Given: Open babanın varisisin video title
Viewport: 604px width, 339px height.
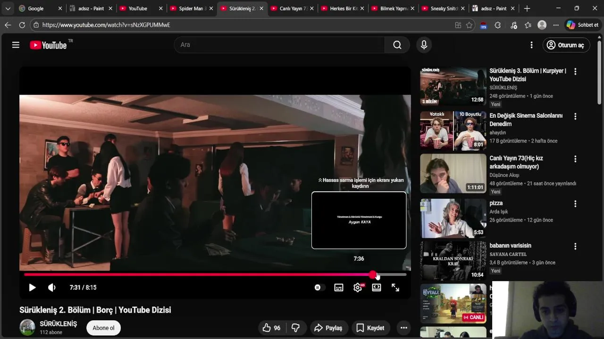Looking at the screenshot, I should (x=510, y=245).
